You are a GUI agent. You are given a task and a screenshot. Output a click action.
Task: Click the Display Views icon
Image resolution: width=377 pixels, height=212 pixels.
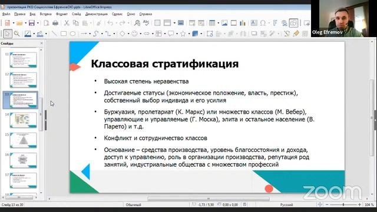tap(167, 23)
